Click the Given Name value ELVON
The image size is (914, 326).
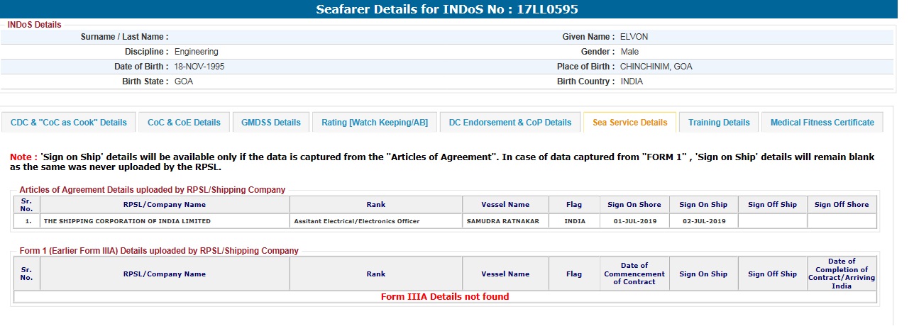click(634, 37)
